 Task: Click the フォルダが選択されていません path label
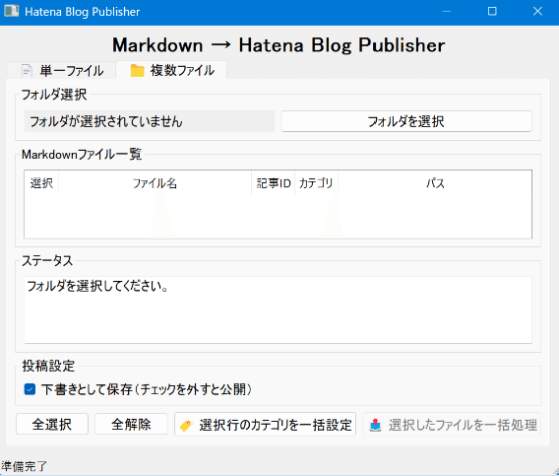[150, 121]
